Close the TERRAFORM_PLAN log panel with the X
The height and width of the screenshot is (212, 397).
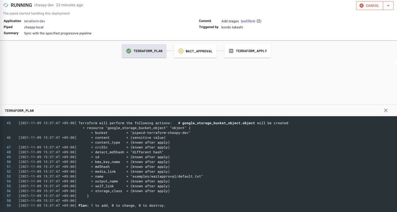pyautogui.click(x=385, y=110)
